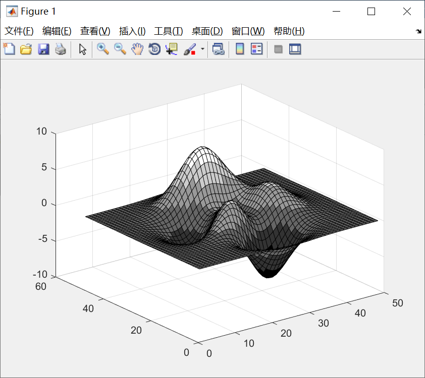The width and height of the screenshot is (425, 378).
Task: Click the dark trough of the surface
Action: pos(268,274)
